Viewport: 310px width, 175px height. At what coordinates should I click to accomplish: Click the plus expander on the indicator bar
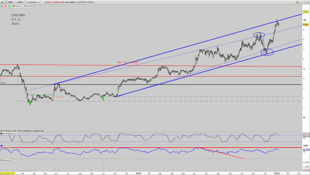[2, 6]
